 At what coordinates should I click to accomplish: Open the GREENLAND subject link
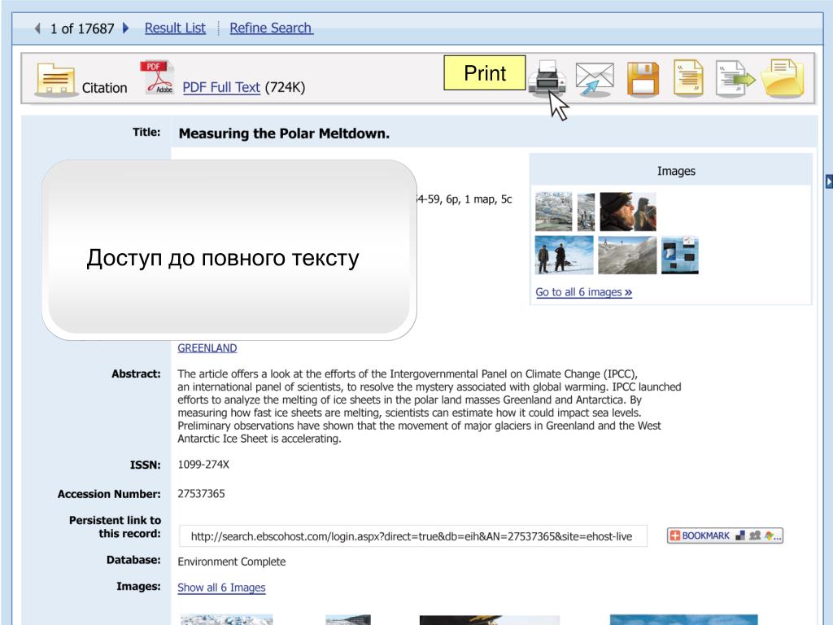point(207,348)
